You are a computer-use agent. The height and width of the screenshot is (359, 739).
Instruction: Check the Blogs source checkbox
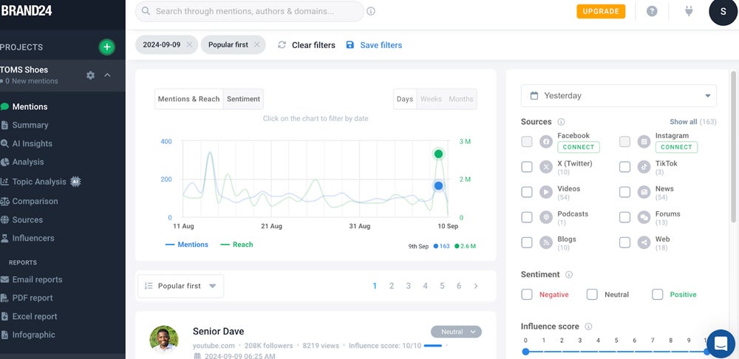526,242
